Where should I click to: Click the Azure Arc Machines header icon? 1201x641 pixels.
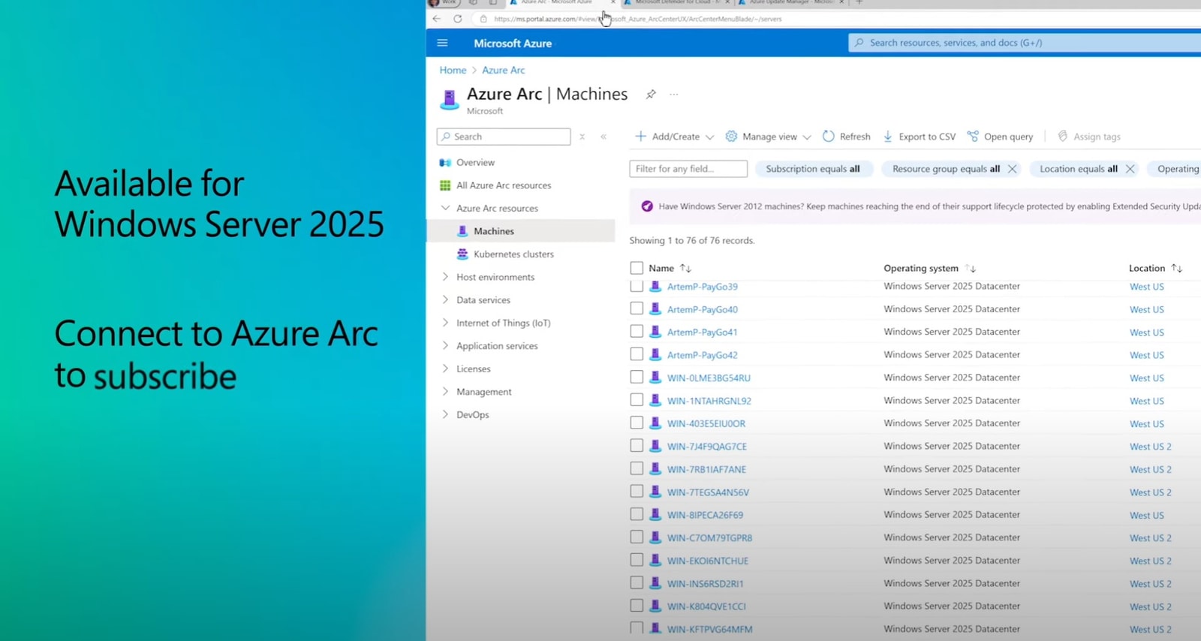(x=449, y=99)
